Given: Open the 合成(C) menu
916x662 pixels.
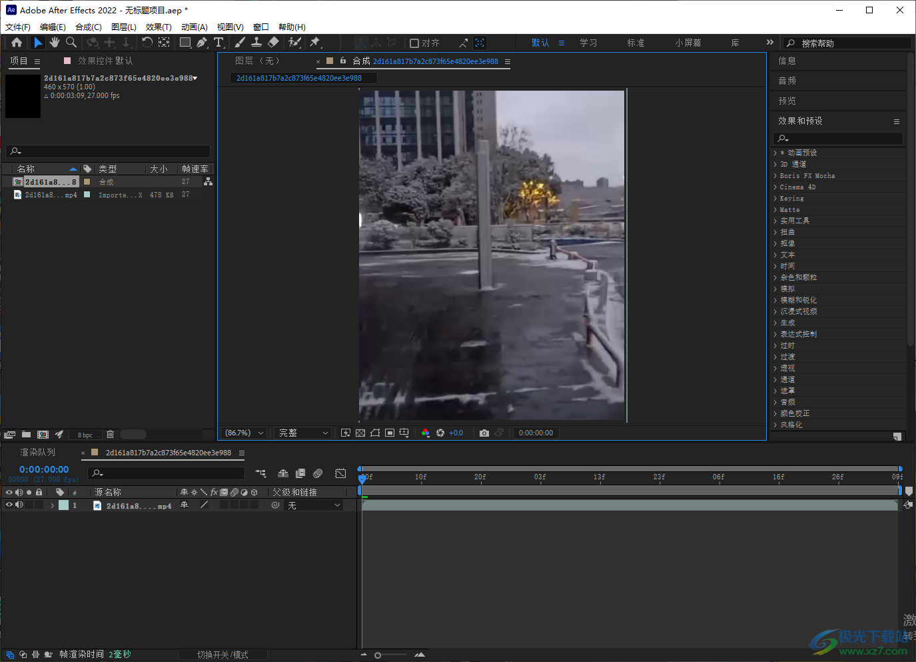Looking at the screenshot, I should tap(89, 27).
